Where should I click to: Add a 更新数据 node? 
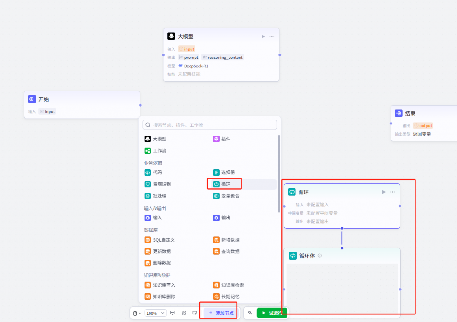[158, 251]
